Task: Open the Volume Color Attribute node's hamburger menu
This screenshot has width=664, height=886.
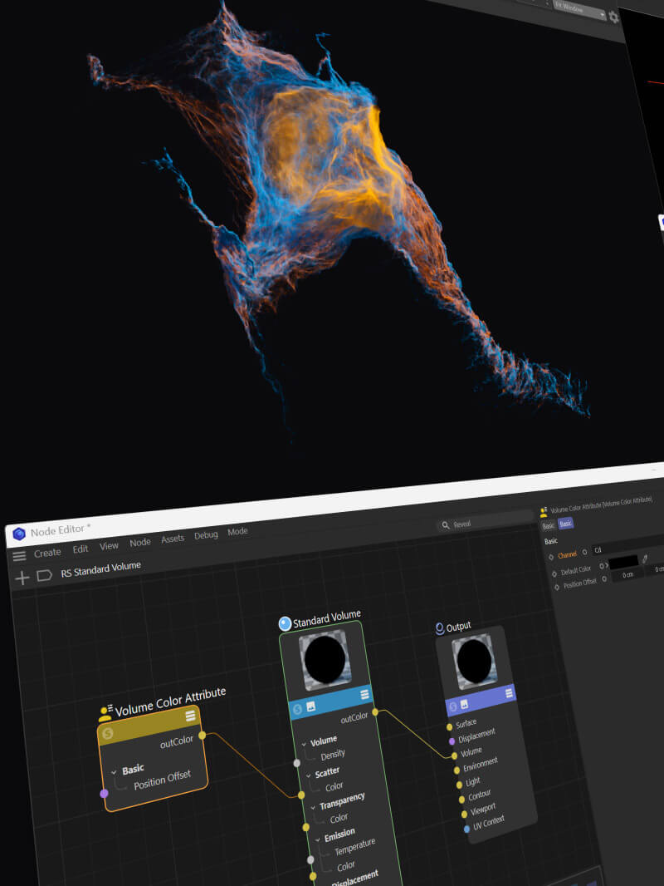Action: point(191,716)
